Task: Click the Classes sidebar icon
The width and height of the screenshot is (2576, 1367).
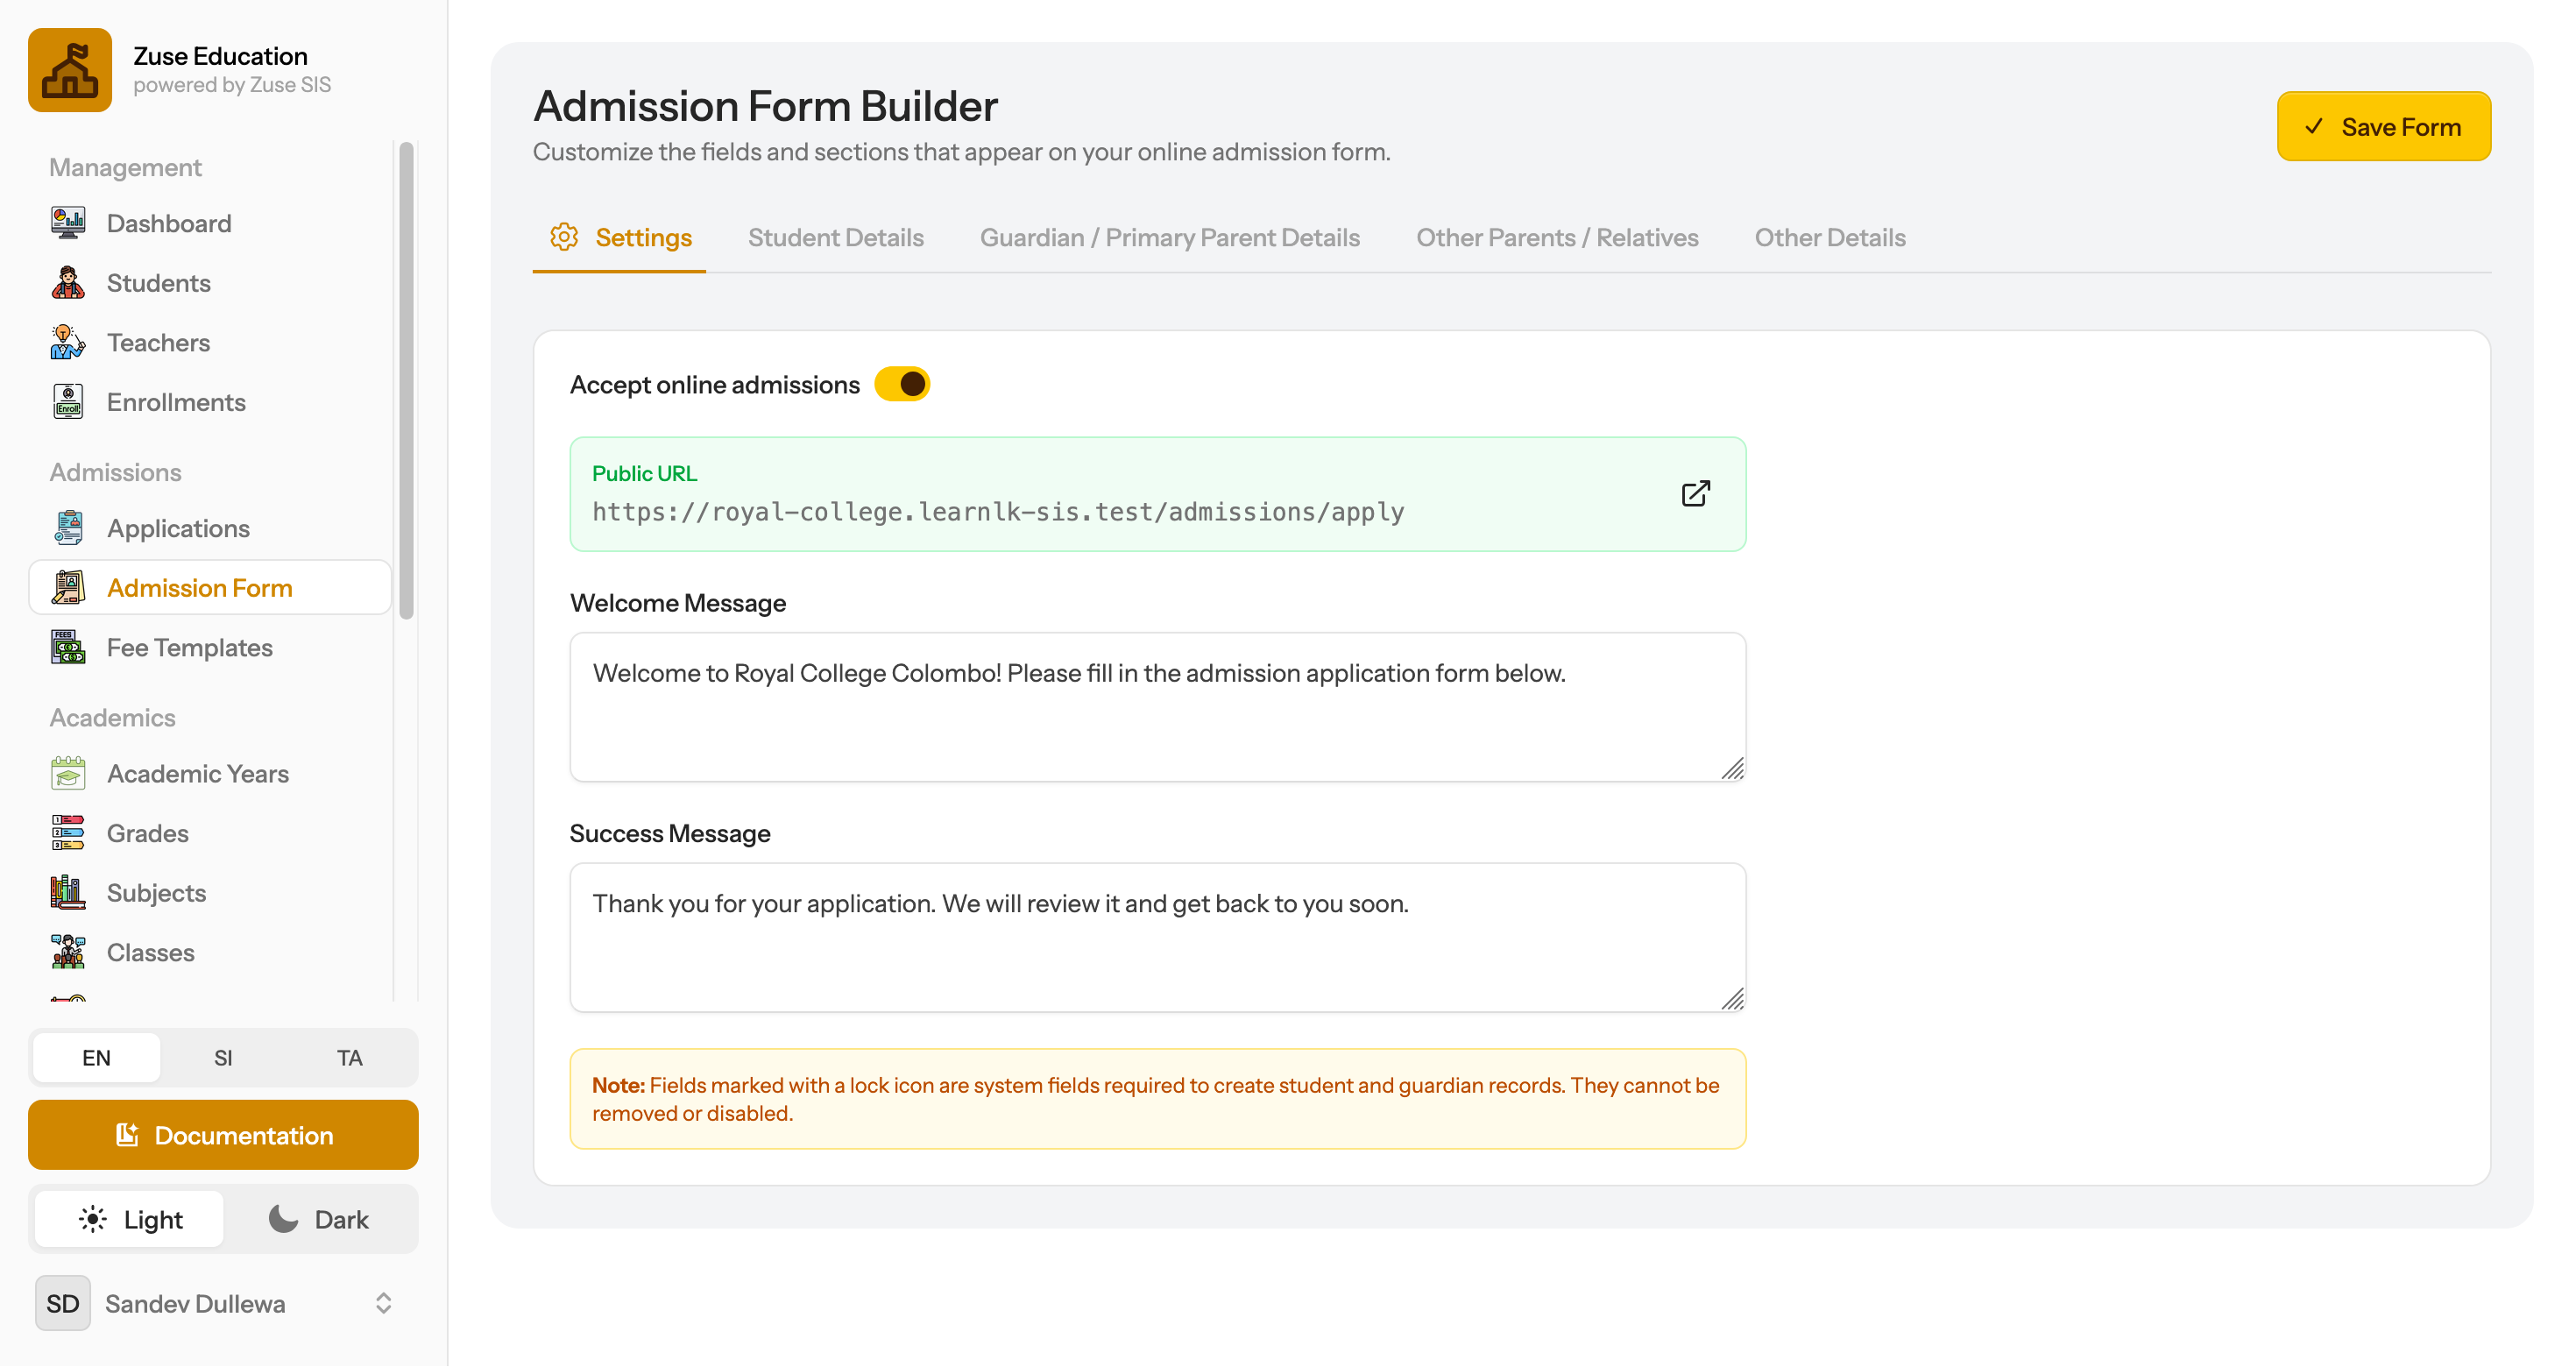Action: point(68,952)
